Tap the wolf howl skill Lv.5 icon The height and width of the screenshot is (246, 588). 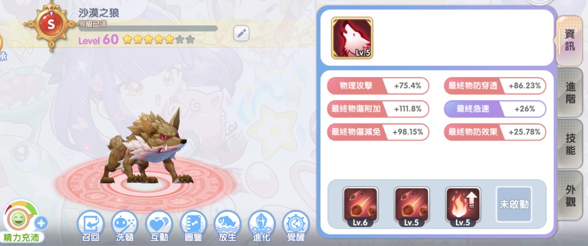[x=352, y=38]
